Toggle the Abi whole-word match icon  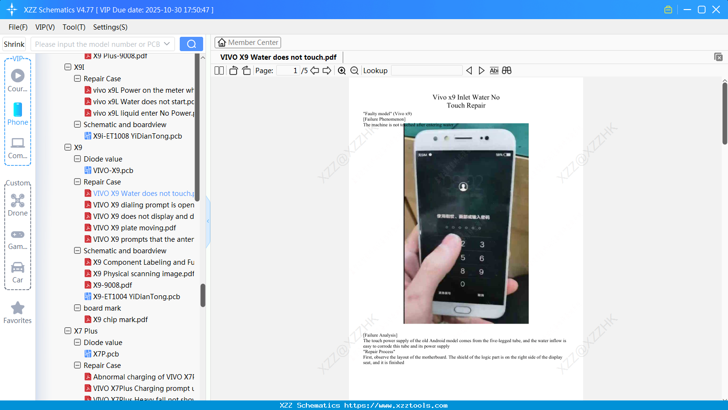click(494, 70)
